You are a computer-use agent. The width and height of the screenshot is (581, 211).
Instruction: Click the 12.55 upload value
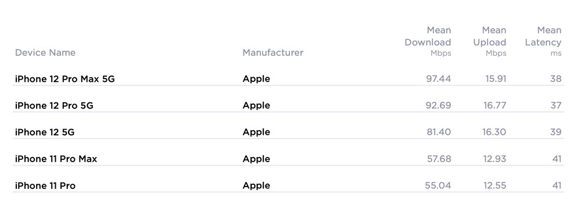494,185
